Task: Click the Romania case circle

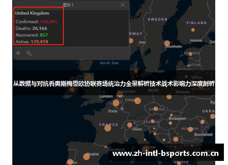Action: (190, 129)
